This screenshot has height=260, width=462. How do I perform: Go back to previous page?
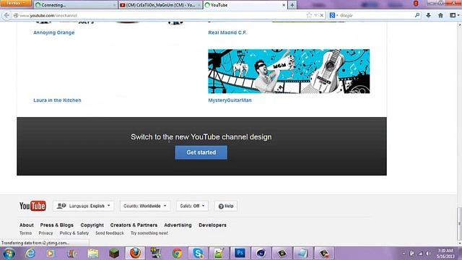[6, 15]
